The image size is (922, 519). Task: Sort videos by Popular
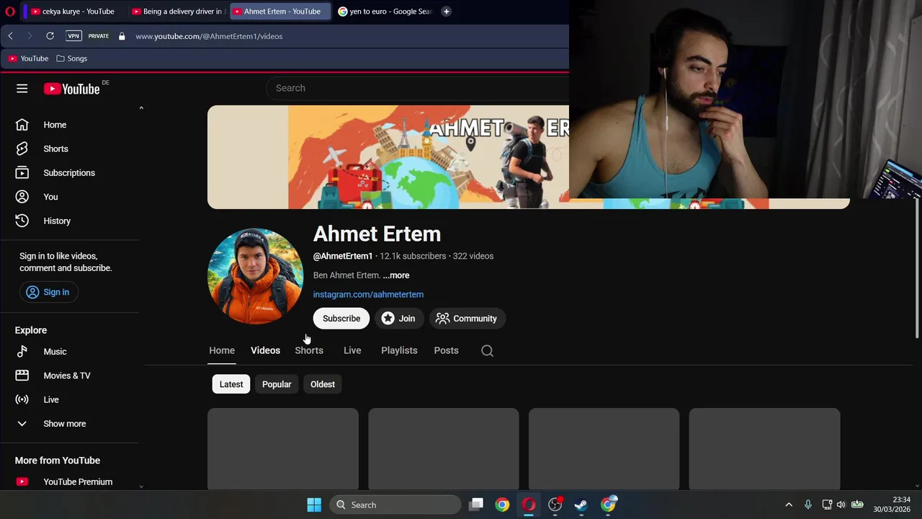coord(277,384)
